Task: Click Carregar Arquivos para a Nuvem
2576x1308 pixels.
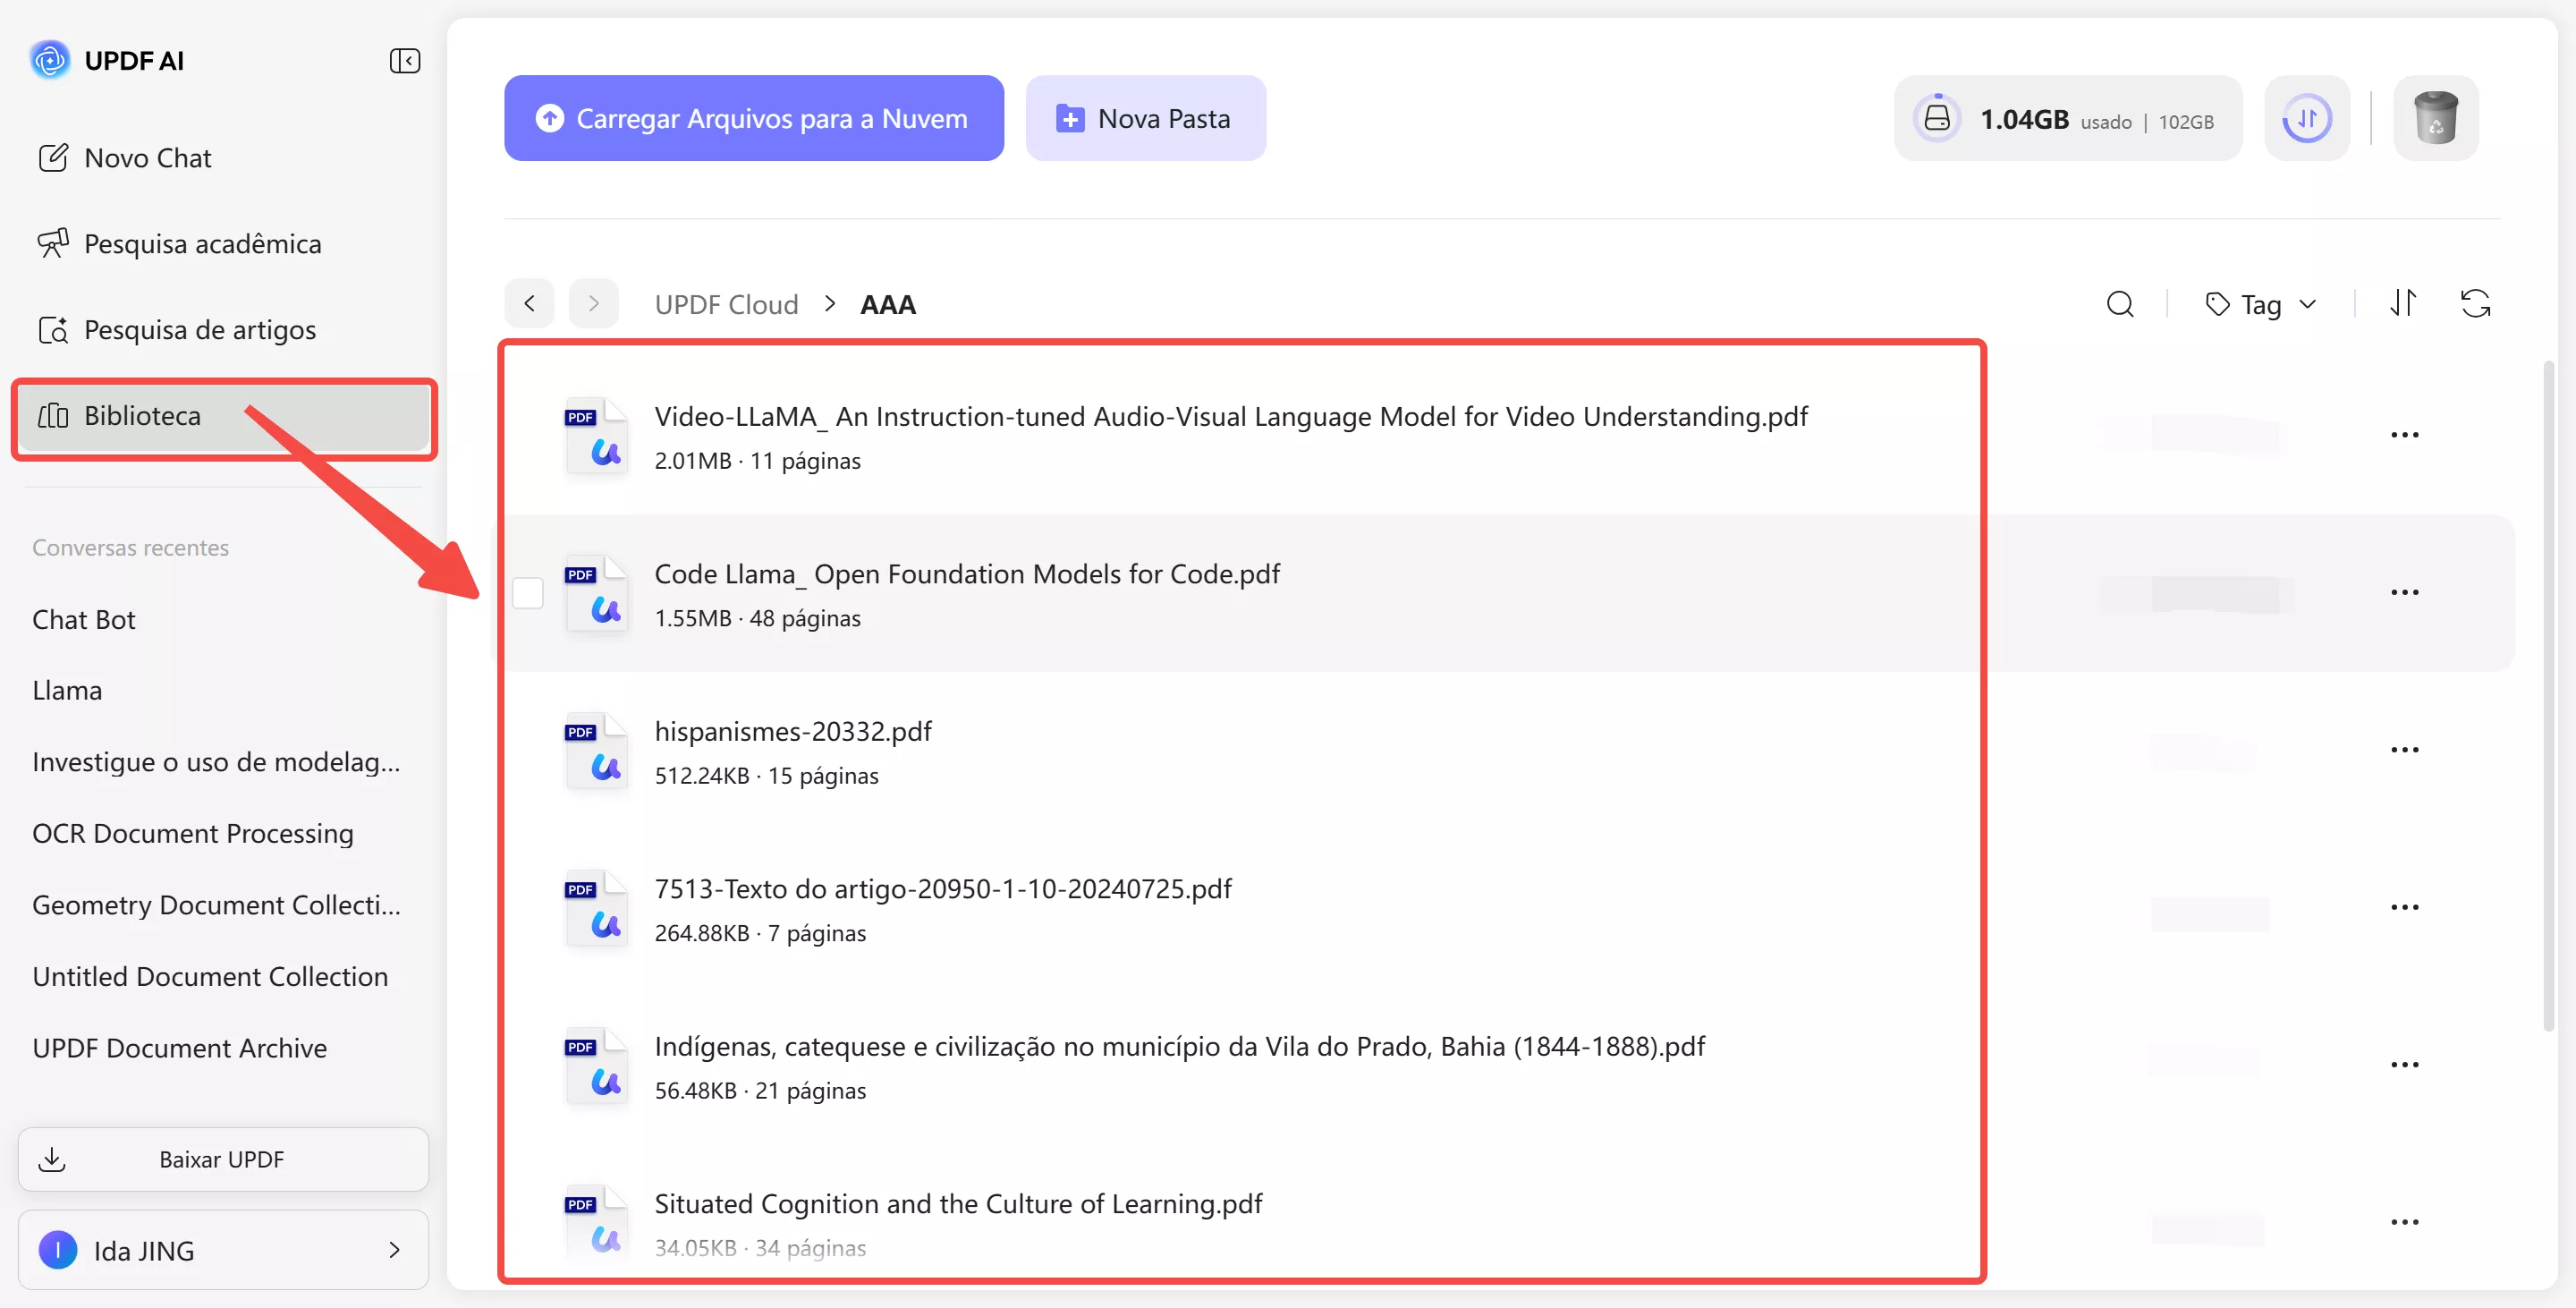Action: point(753,118)
